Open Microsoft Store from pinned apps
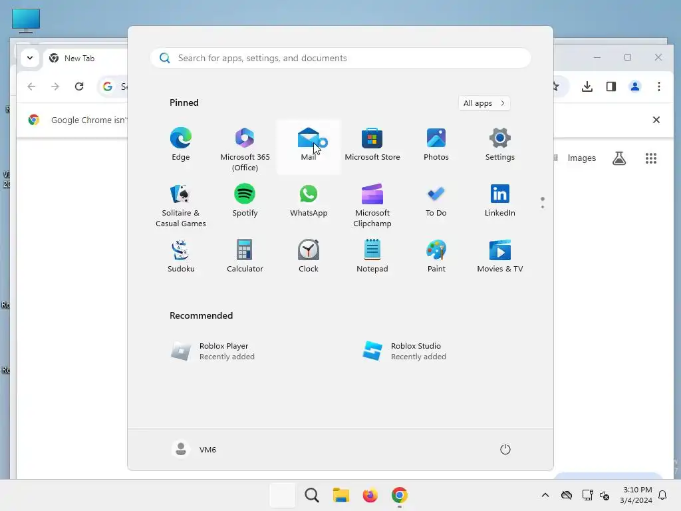This screenshot has height=511, width=681. coord(372,144)
